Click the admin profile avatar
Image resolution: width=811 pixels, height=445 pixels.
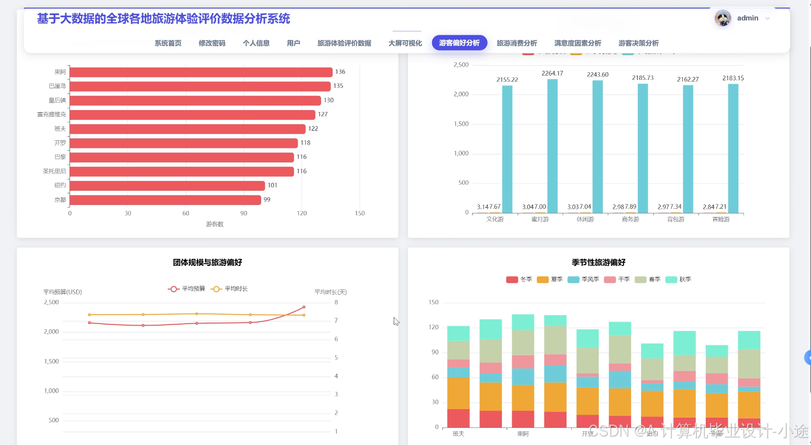click(722, 18)
